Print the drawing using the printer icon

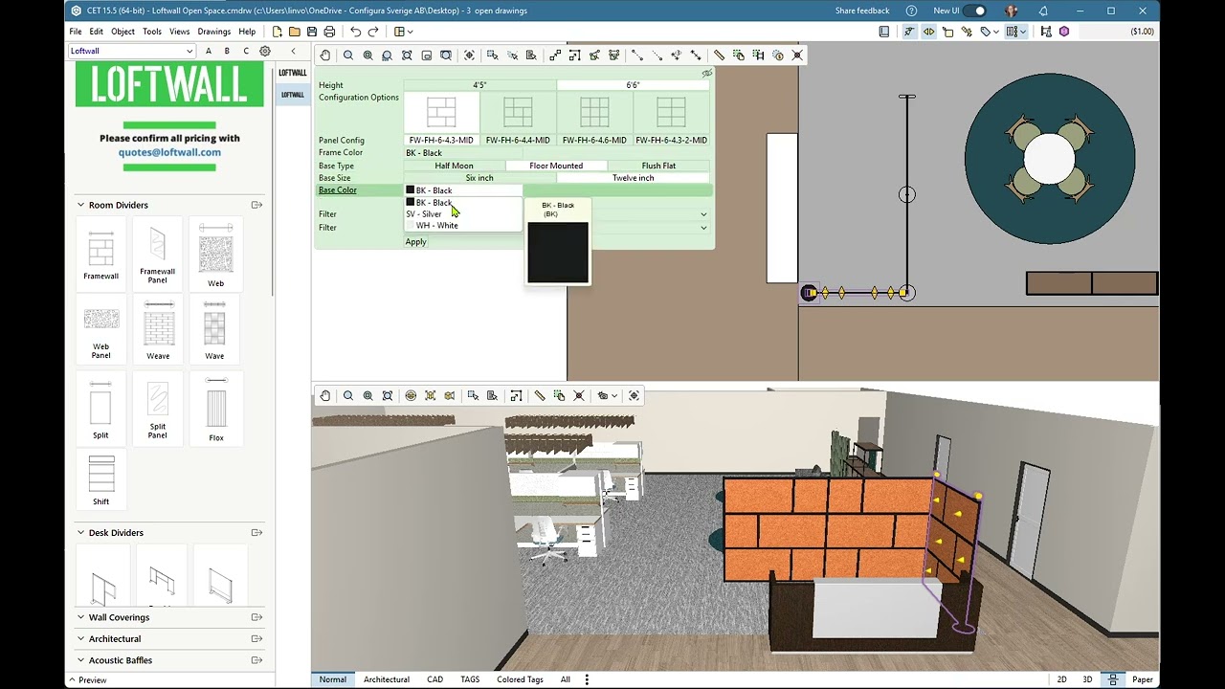329,32
